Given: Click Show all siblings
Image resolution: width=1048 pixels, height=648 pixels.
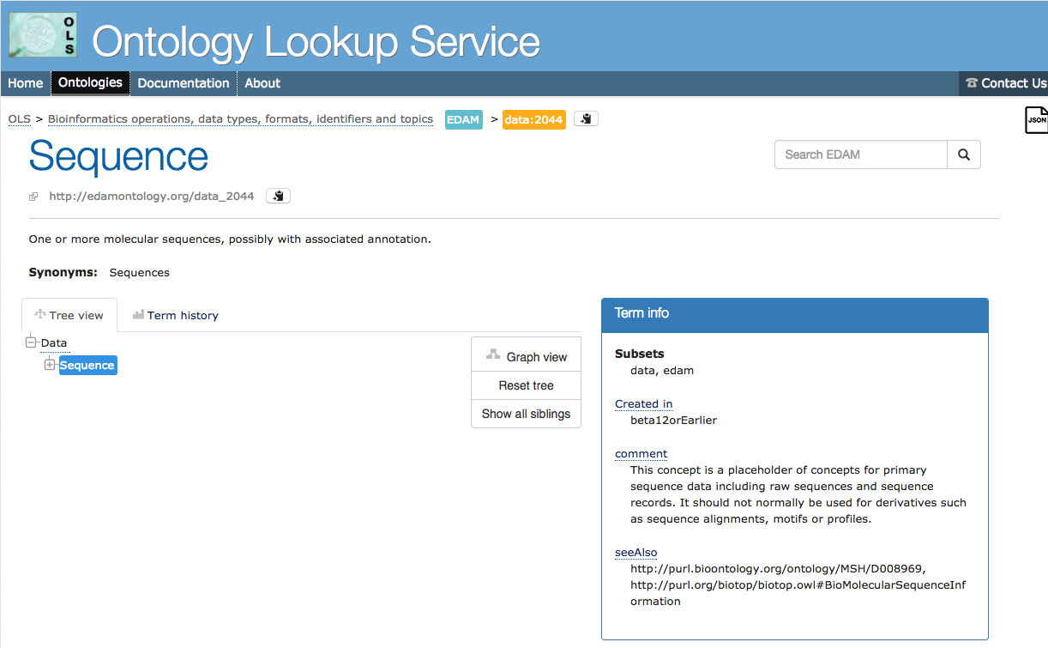Looking at the screenshot, I should click(x=526, y=414).
